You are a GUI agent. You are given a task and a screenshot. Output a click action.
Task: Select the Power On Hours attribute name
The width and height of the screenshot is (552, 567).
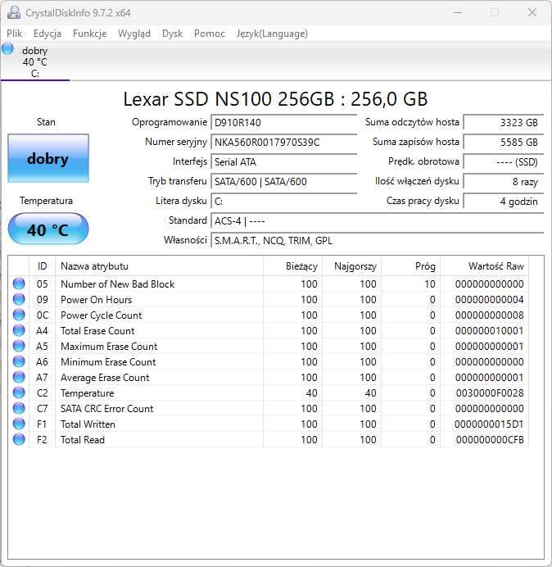point(96,299)
